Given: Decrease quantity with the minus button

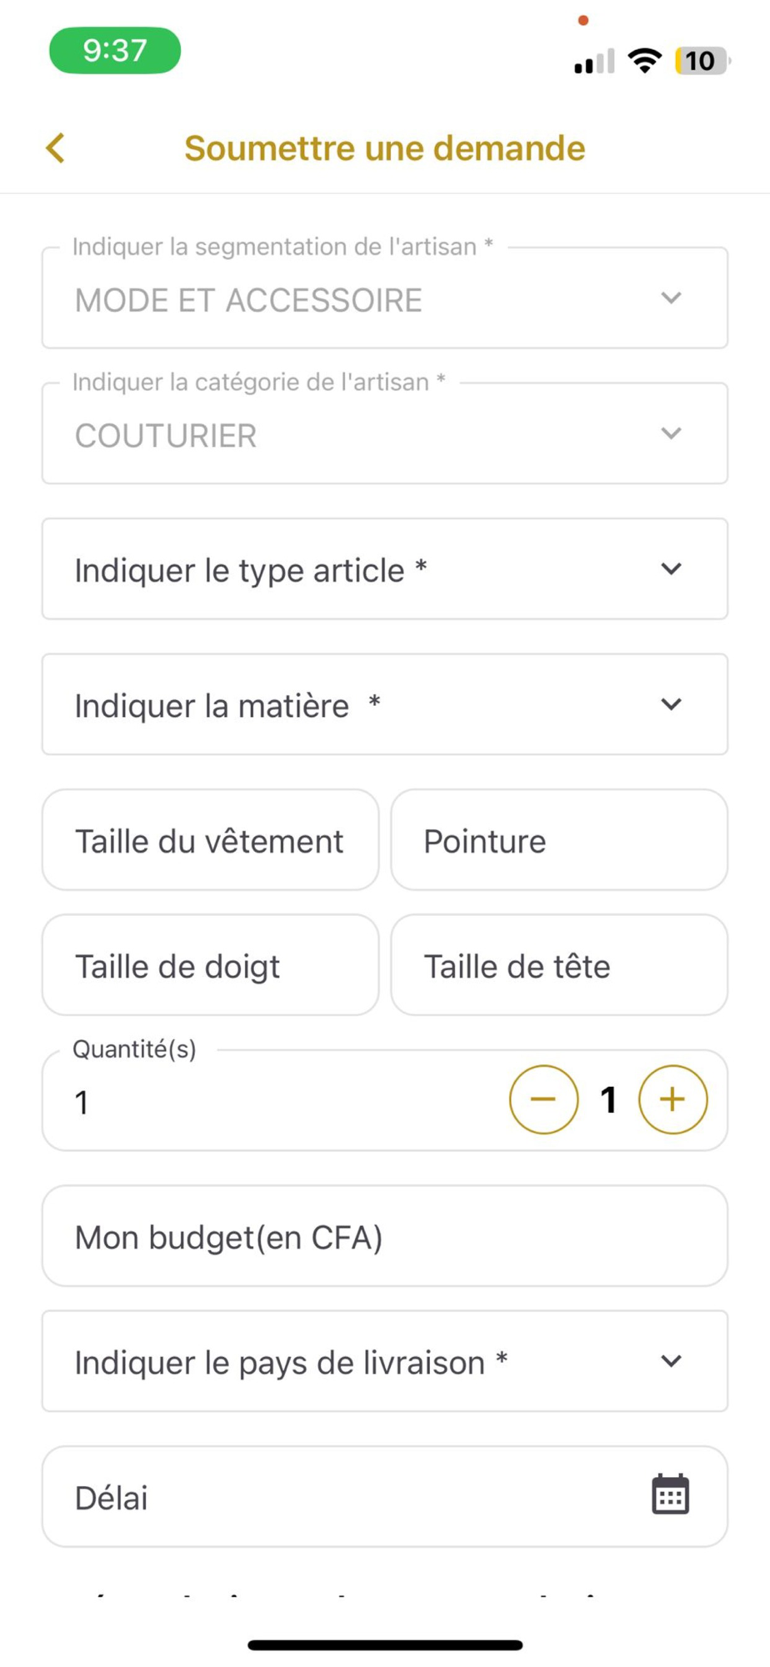Looking at the screenshot, I should [543, 1099].
